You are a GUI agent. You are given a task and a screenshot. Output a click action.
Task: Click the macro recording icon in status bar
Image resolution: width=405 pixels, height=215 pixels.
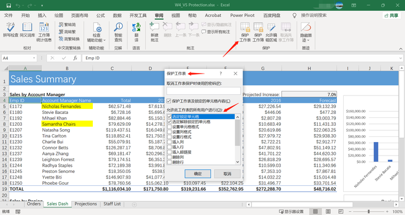click(18, 212)
